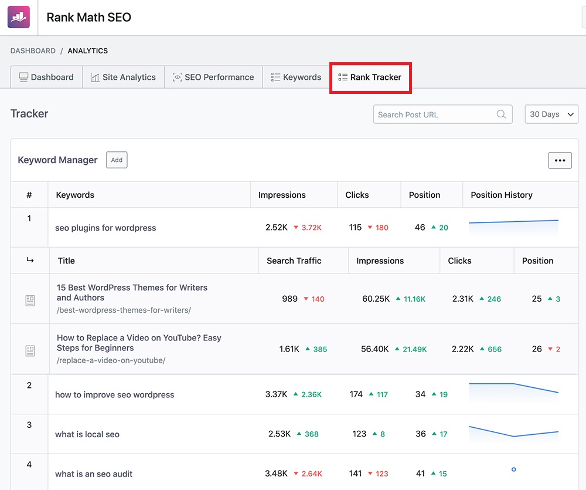Click position graph for improve seo wordpress
This screenshot has width=586, height=490.
pos(513,391)
